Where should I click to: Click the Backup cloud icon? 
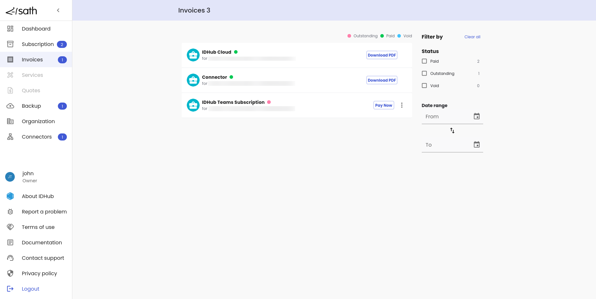pyautogui.click(x=10, y=106)
